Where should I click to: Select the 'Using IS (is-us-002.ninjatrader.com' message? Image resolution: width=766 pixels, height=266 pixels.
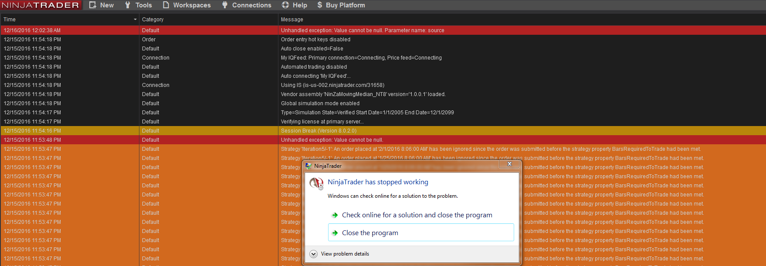click(x=332, y=85)
